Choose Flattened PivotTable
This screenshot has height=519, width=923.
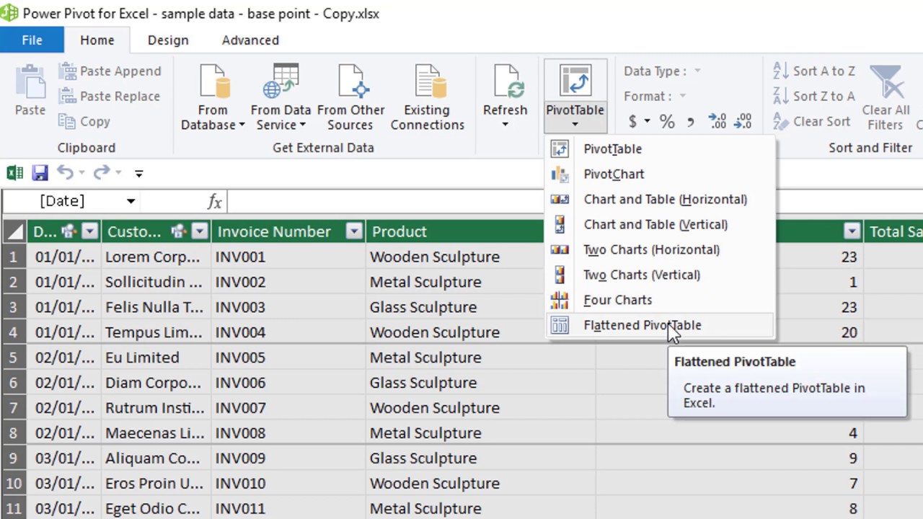click(x=660, y=325)
